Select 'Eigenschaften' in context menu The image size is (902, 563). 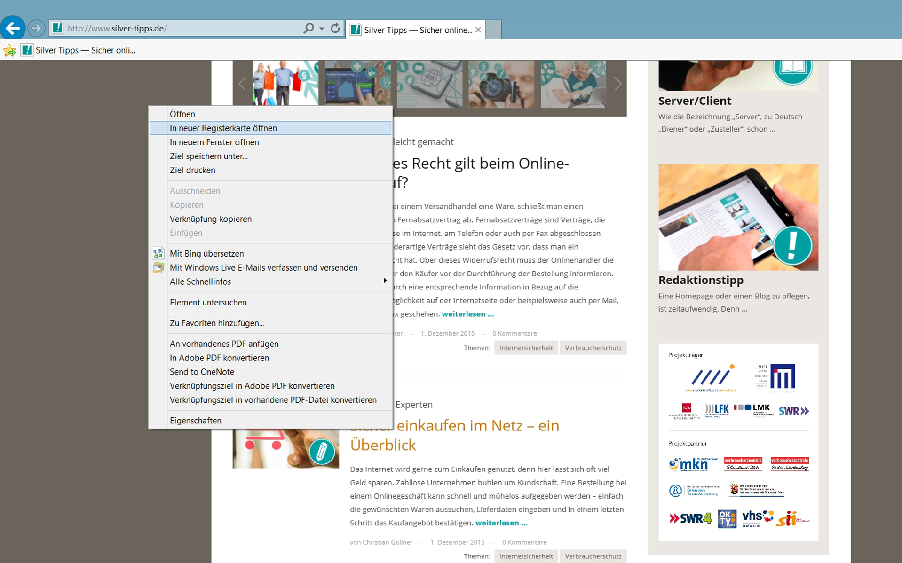[x=196, y=421]
